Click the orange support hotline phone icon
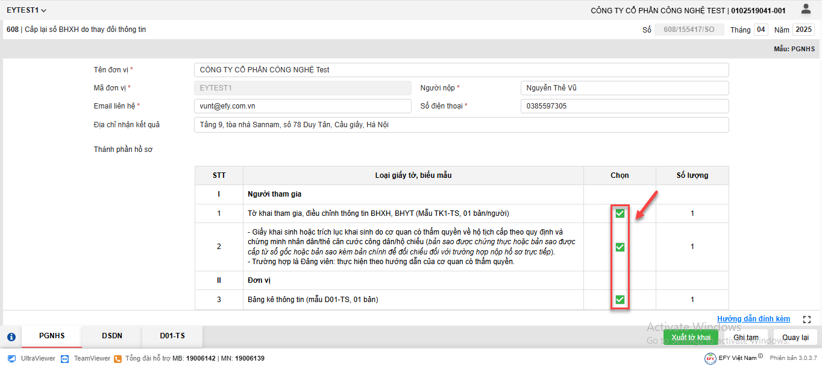The image size is (822, 366). point(118,358)
